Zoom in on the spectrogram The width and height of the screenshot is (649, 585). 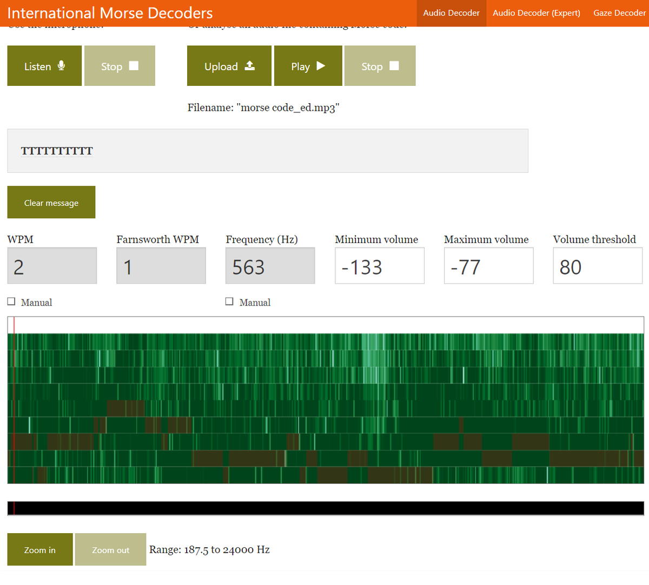point(40,550)
